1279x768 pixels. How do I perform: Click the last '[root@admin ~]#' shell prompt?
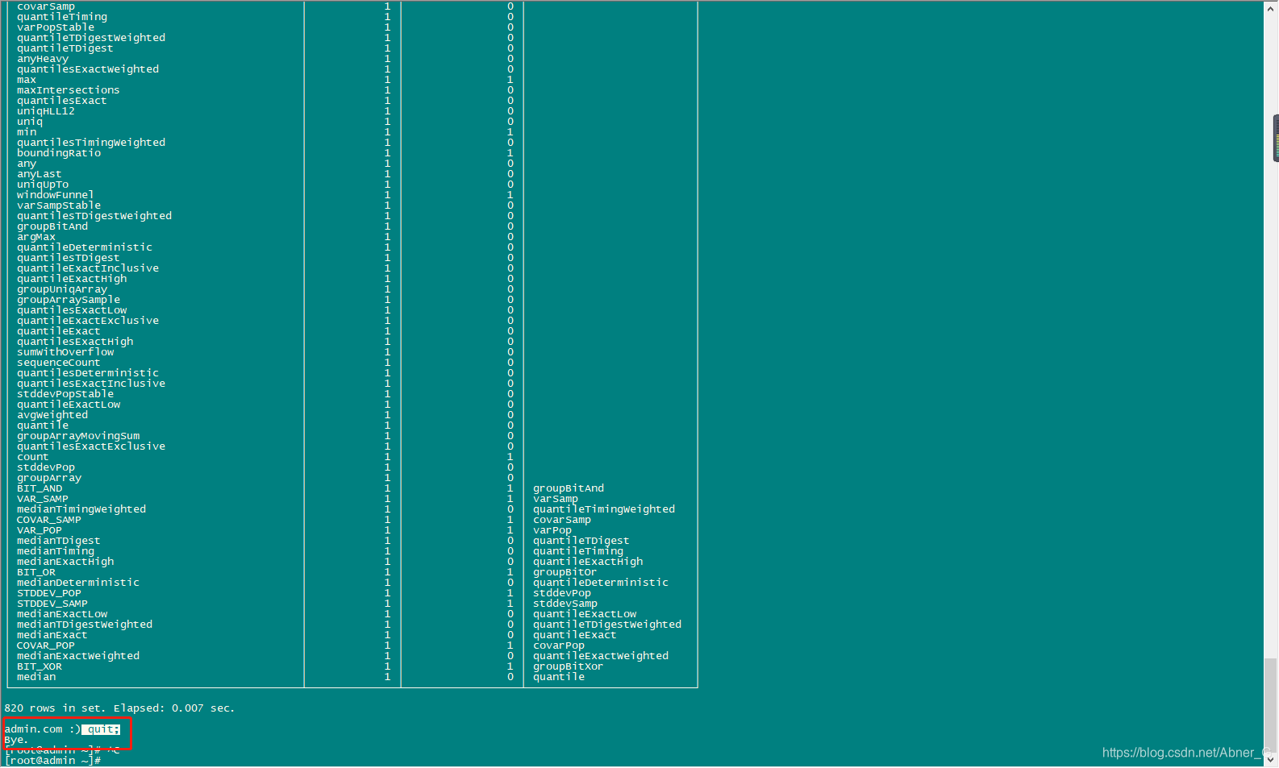pos(52,761)
